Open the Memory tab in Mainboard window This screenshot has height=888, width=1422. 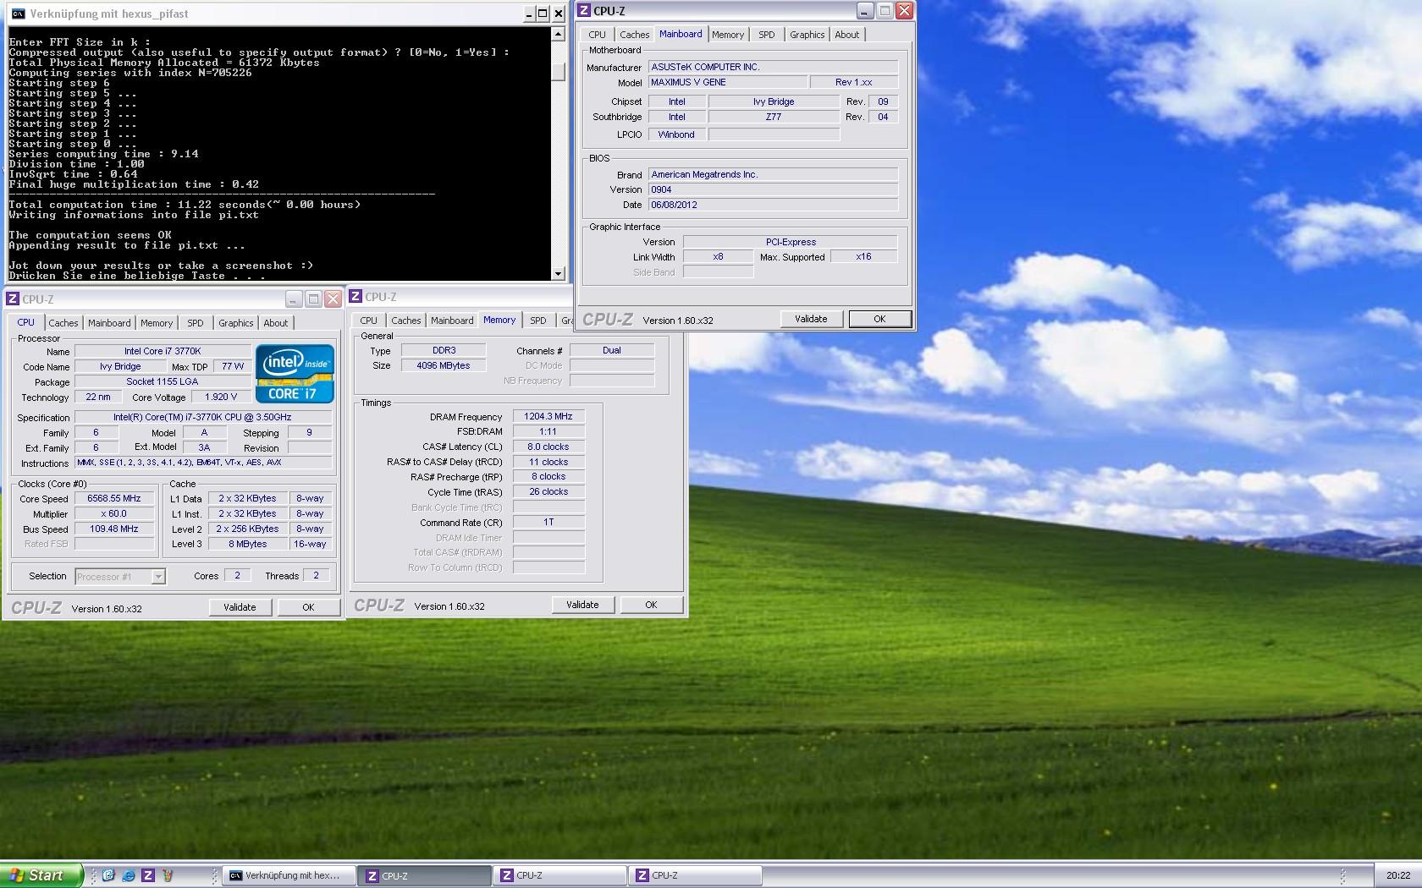tap(727, 35)
